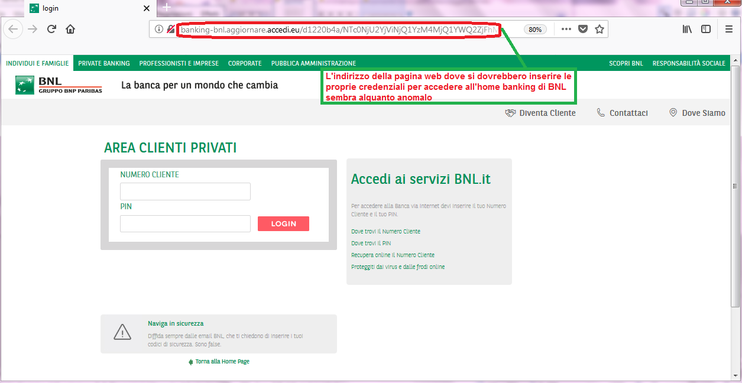Show site information icon in address bar
Viewport: 742px width, 383px height.
point(158,29)
